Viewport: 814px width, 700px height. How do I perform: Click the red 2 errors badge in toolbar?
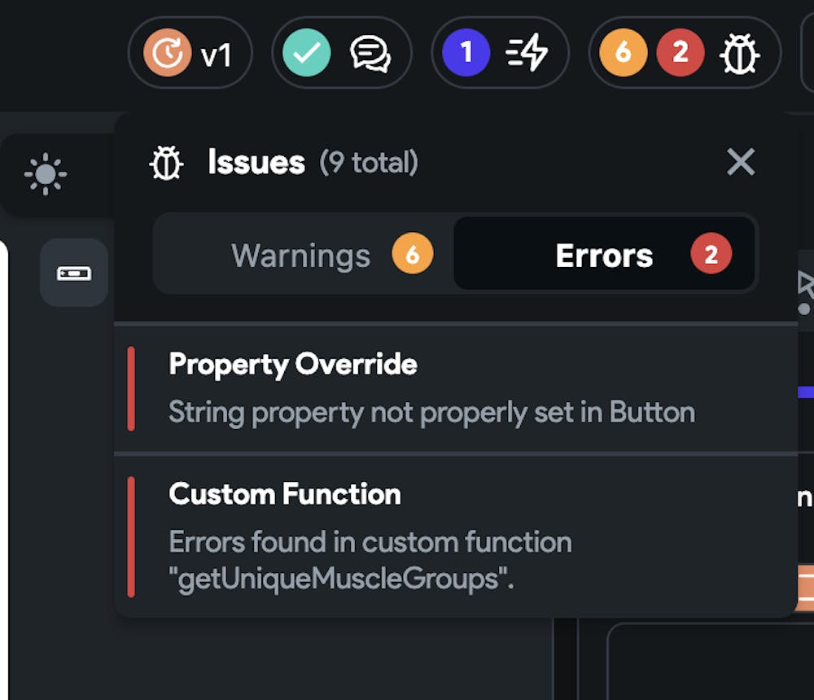[681, 54]
